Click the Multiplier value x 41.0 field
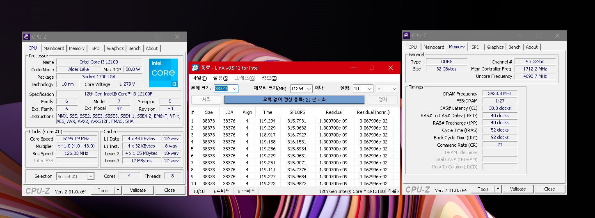Screen dimensions: 595x218 77,146
